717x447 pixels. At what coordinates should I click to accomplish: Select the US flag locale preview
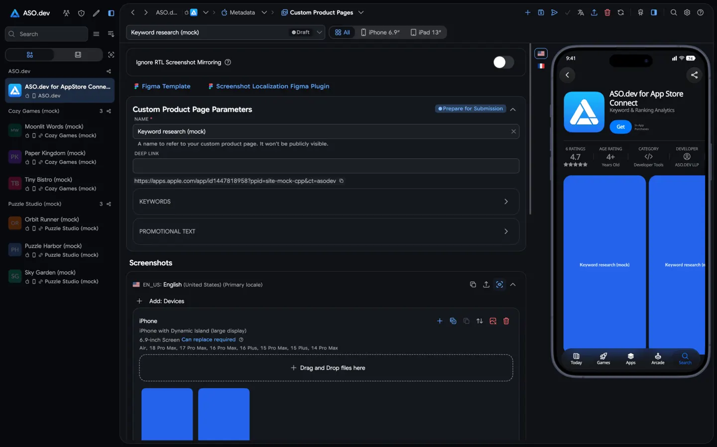tap(541, 53)
